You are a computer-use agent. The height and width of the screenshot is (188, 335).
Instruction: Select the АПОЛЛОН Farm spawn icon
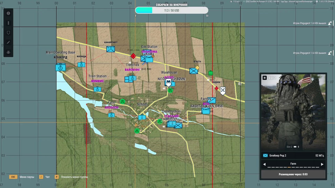pos(111,115)
